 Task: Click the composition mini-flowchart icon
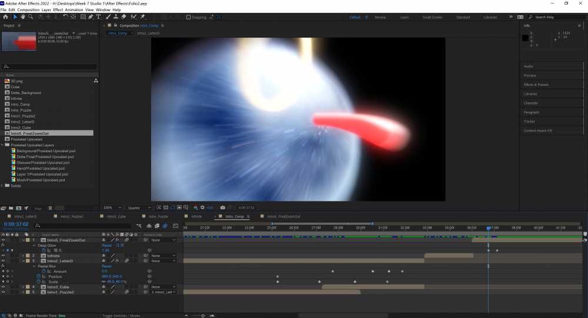[139, 226]
